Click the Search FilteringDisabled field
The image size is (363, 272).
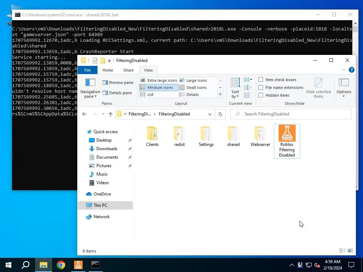coord(291,114)
